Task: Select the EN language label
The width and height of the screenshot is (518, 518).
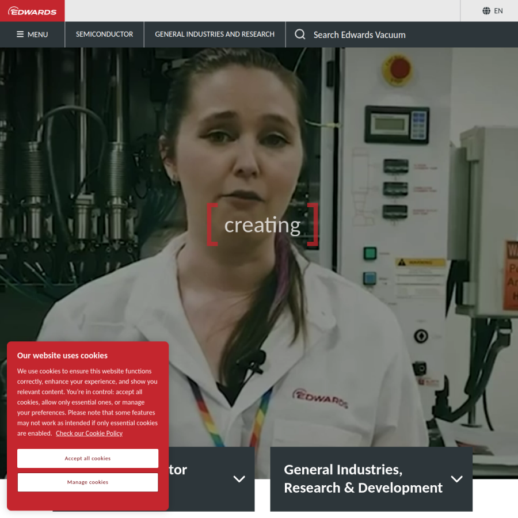Action: pyautogui.click(x=498, y=11)
